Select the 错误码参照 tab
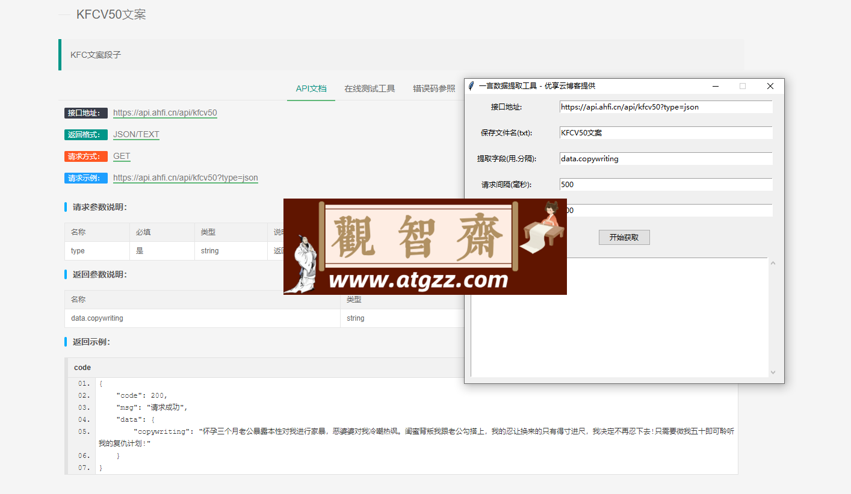The height and width of the screenshot is (494, 851). click(434, 88)
